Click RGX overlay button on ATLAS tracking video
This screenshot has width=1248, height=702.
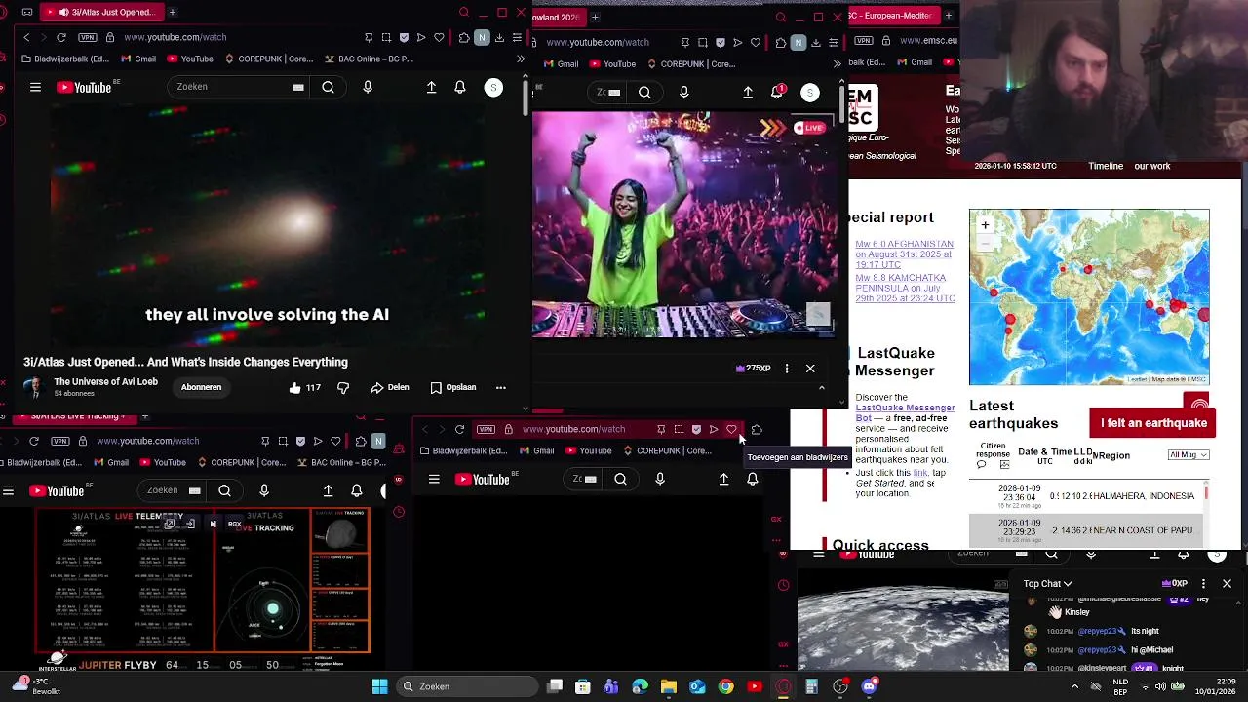click(x=234, y=524)
